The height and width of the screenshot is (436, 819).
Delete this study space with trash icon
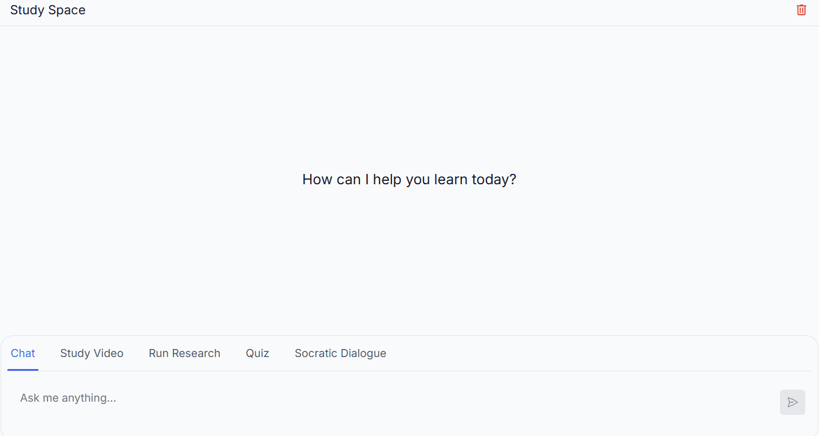(801, 10)
